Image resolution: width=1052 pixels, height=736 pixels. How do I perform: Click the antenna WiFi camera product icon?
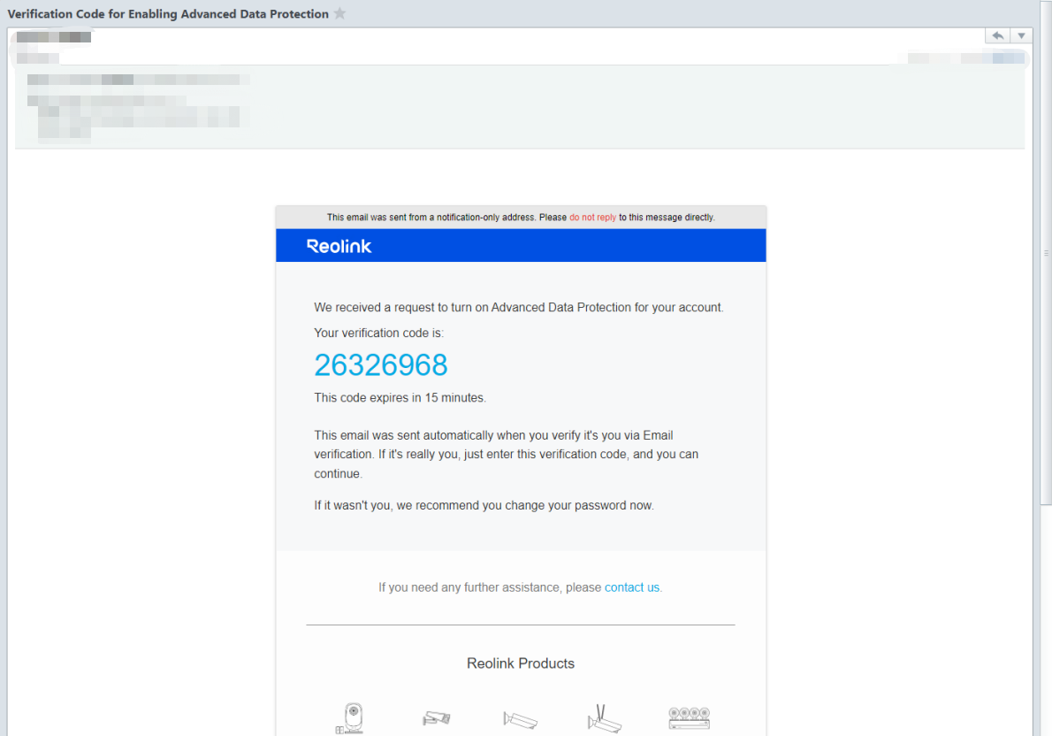605,718
